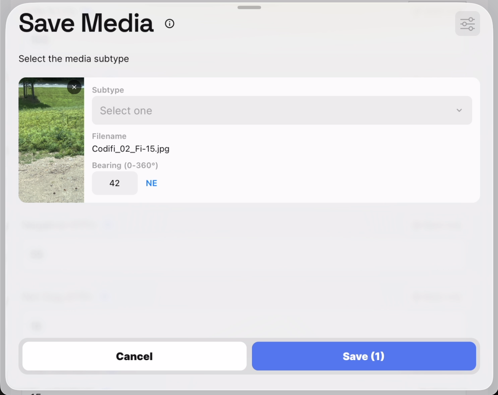Click the NE compass direction label

152,183
